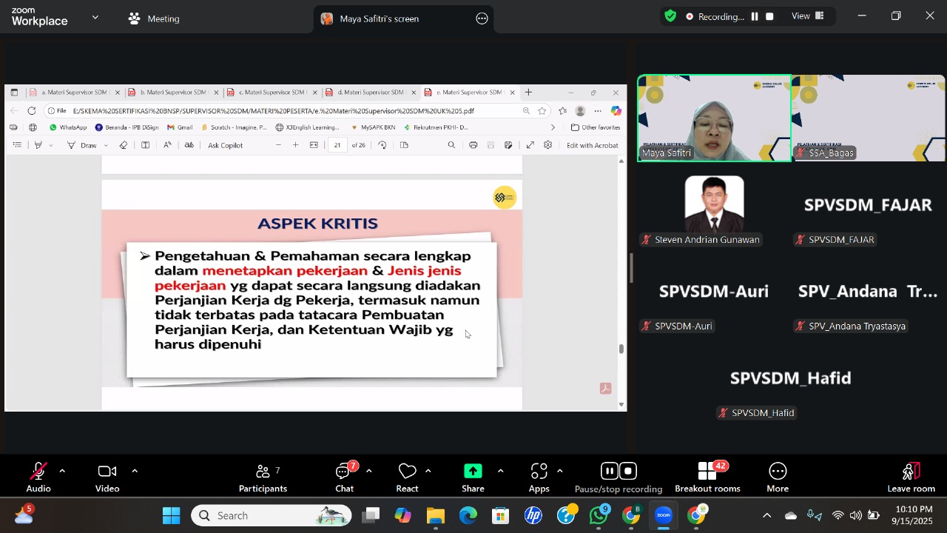Select the Draw tool in the PDF toolbar
The height and width of the screenshot is (533, 947).
[88, 145]
